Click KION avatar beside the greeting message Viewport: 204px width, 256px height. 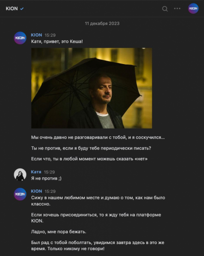(x=20, y=38)
